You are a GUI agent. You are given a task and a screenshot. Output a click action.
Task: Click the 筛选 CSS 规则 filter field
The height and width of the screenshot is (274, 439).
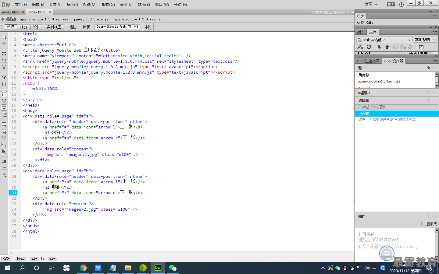click(397, 107)
